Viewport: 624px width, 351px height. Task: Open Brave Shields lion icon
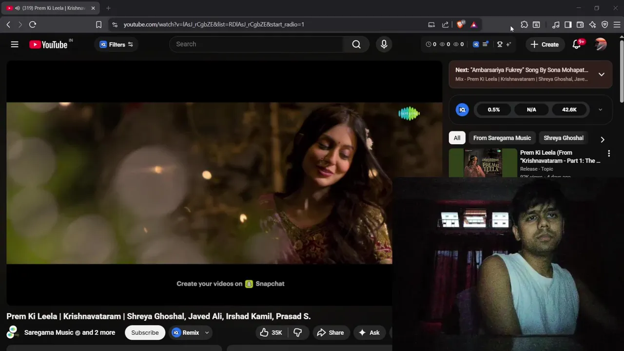(x=460, y=24)
